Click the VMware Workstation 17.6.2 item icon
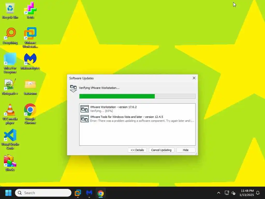 click(x=85, y=109)
